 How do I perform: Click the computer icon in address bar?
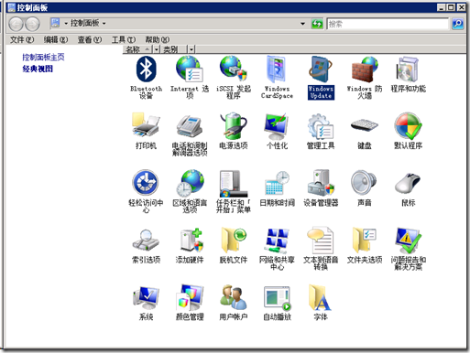click(55, 23)
